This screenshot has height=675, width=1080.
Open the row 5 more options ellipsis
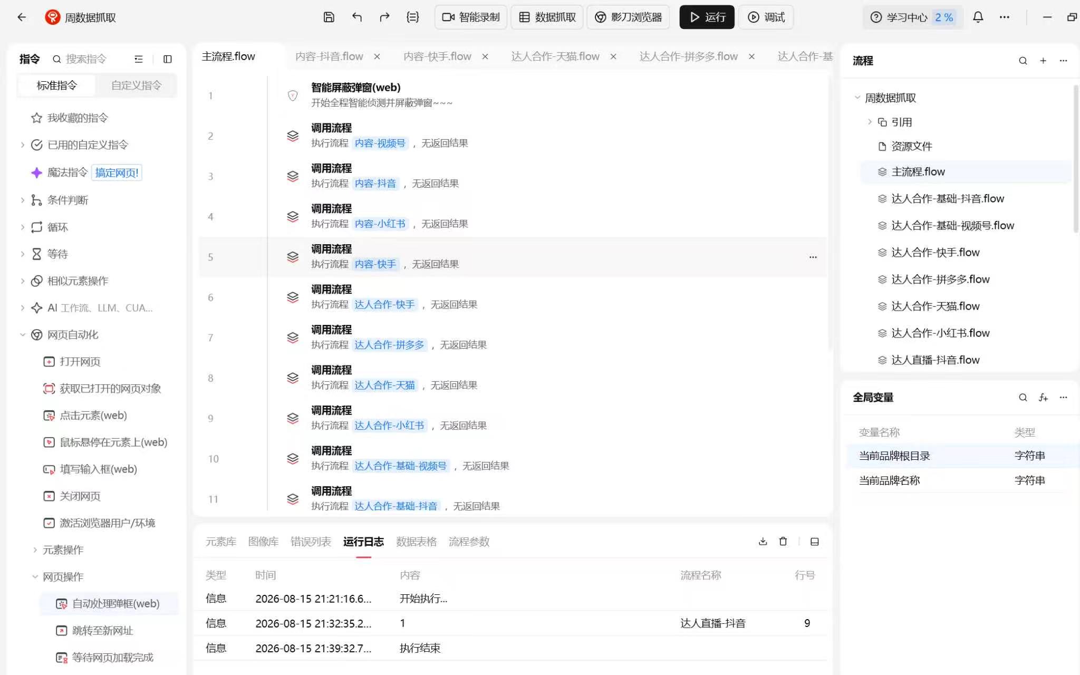click(813, 257)
